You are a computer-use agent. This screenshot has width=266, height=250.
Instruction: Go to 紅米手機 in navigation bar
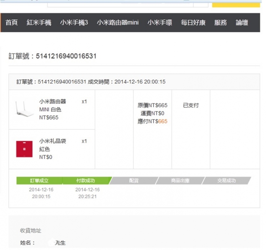tap(39, 23)
